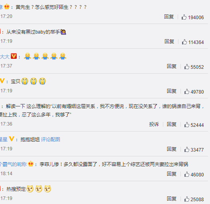Open the 霸气的昵称 user profile link
This screenshot has height=204, width=210.
pyautogui.click(x=13, y=164)
